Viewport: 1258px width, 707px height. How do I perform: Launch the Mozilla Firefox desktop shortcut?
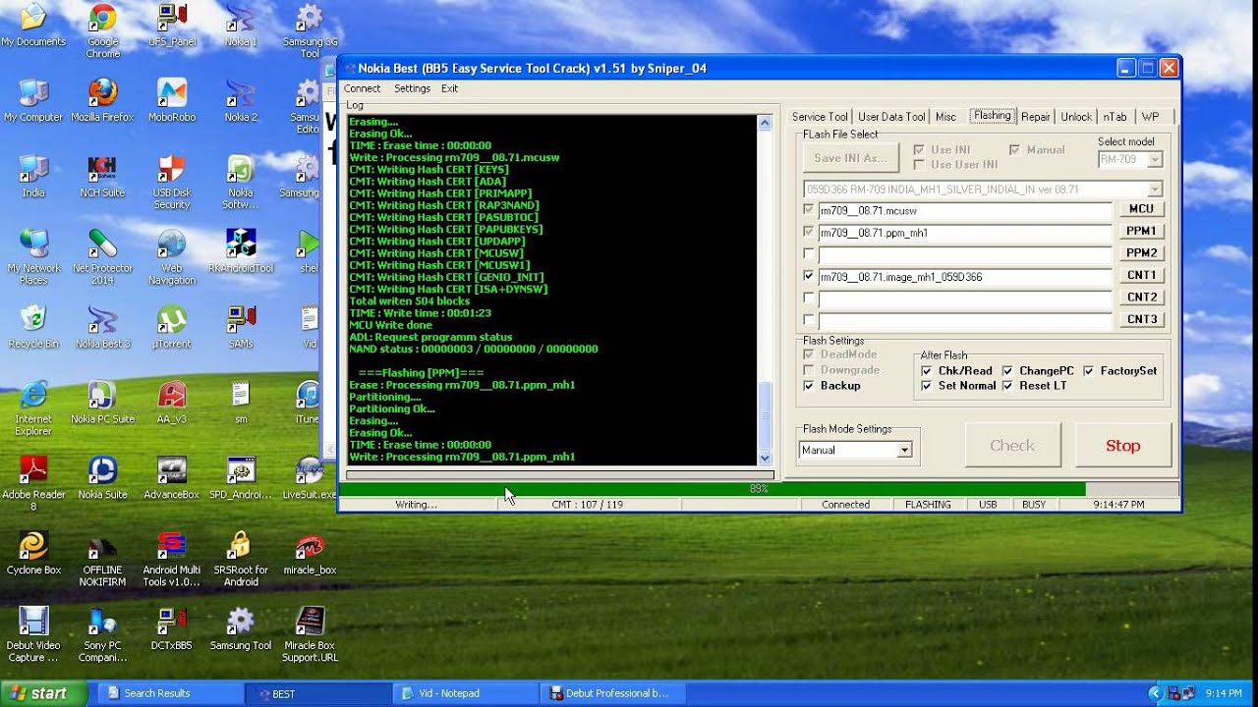pos(102,100)
